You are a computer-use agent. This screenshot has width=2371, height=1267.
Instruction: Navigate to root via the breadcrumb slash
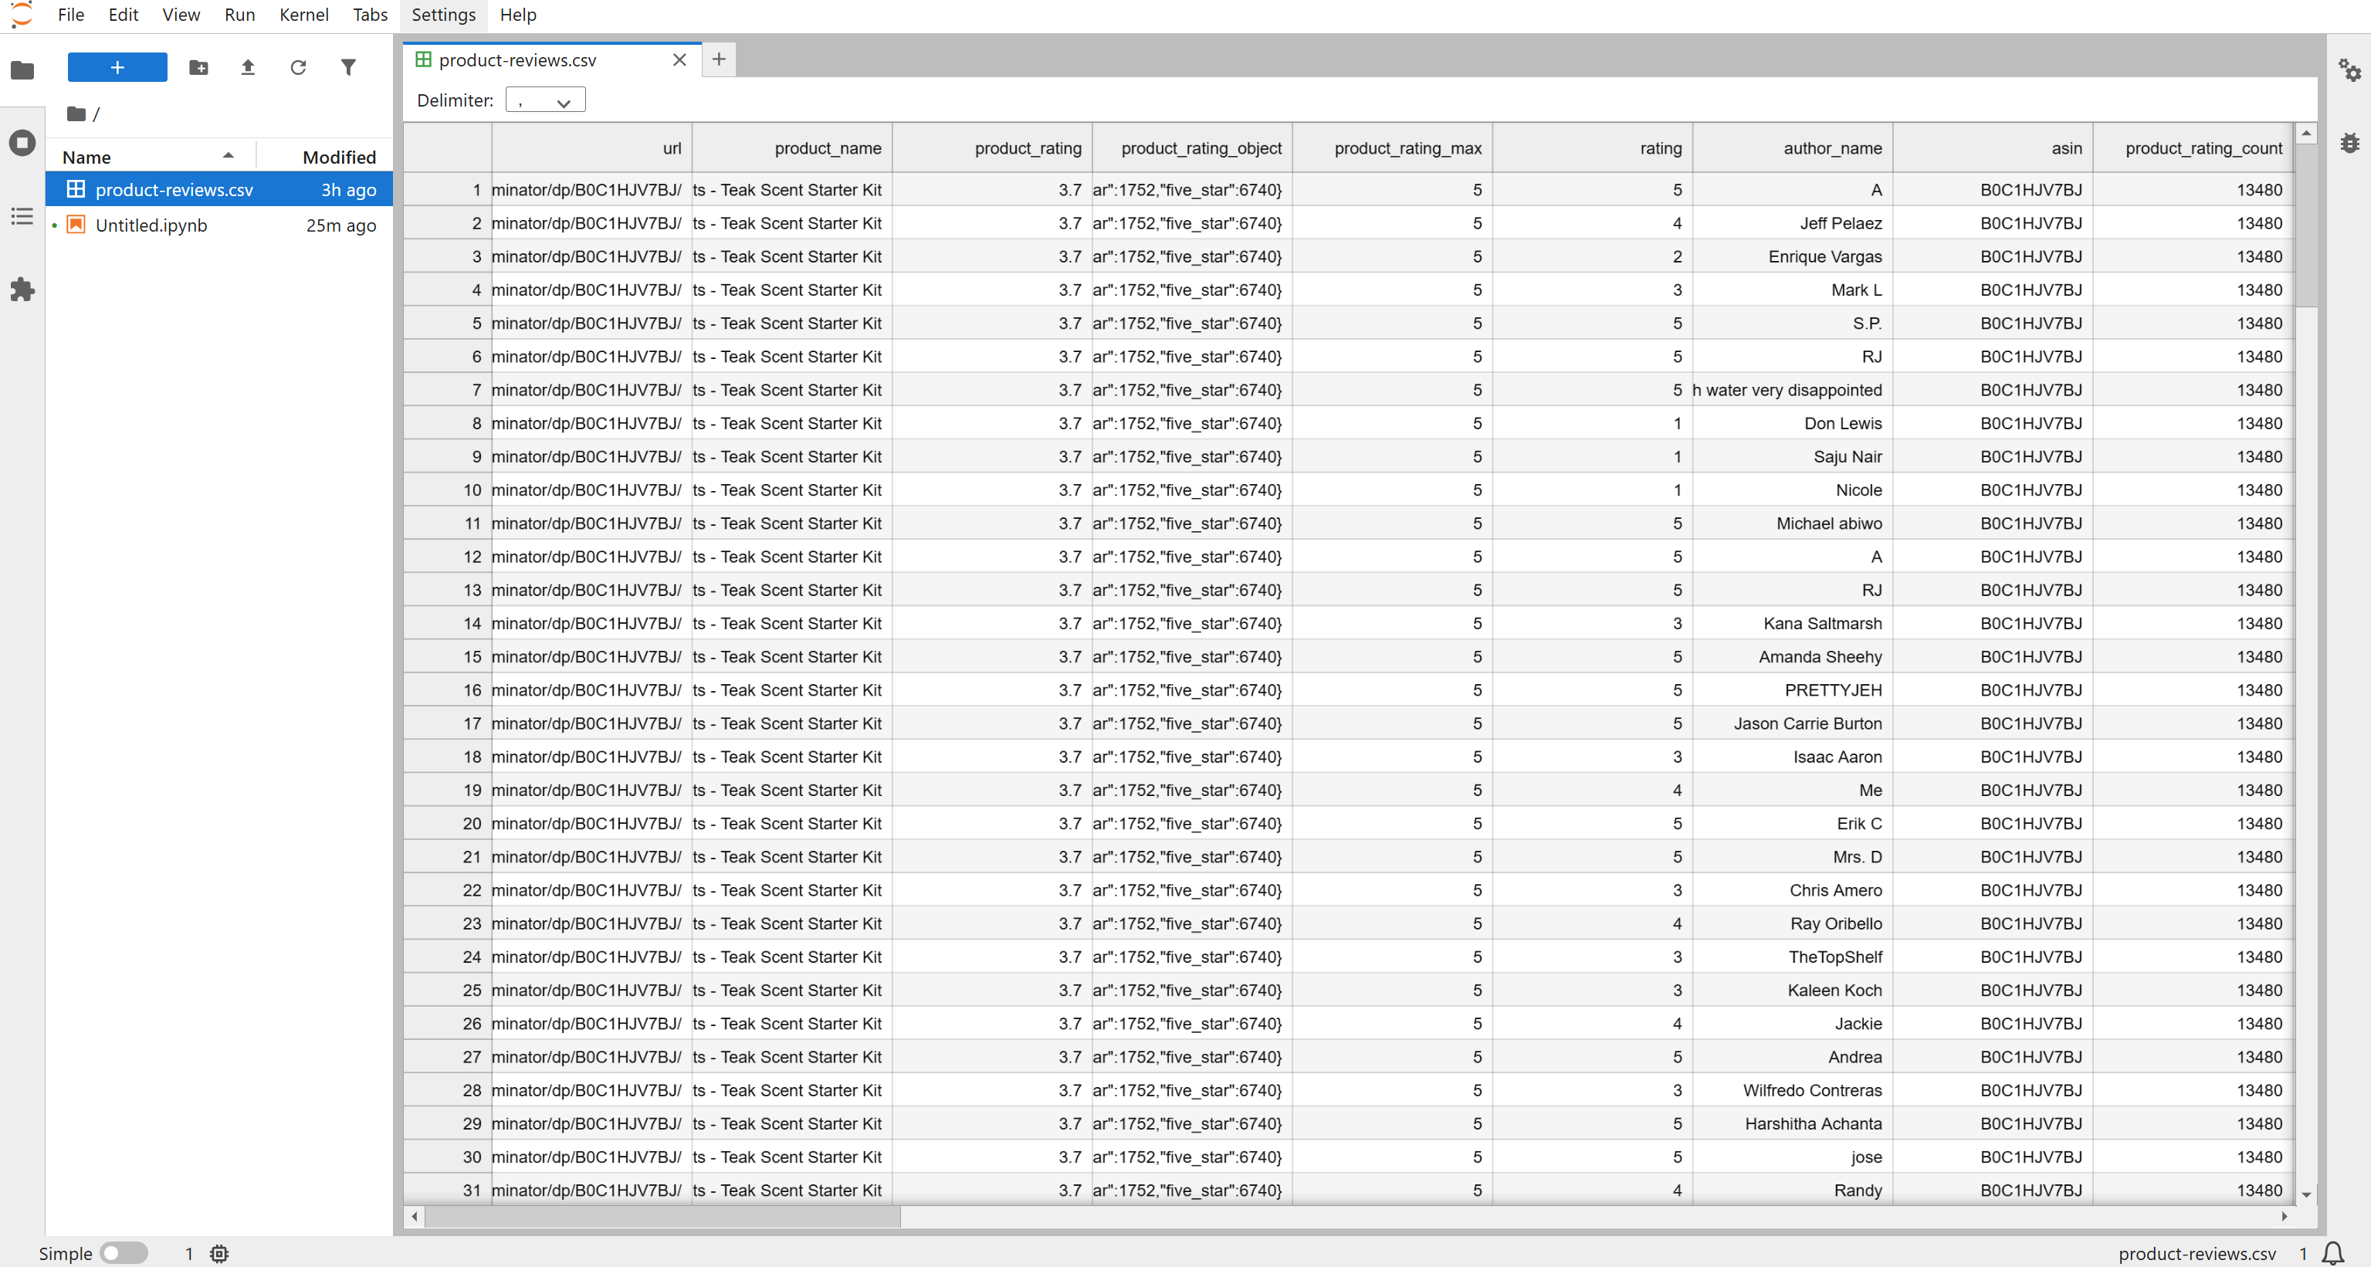(x=96, y=113)
